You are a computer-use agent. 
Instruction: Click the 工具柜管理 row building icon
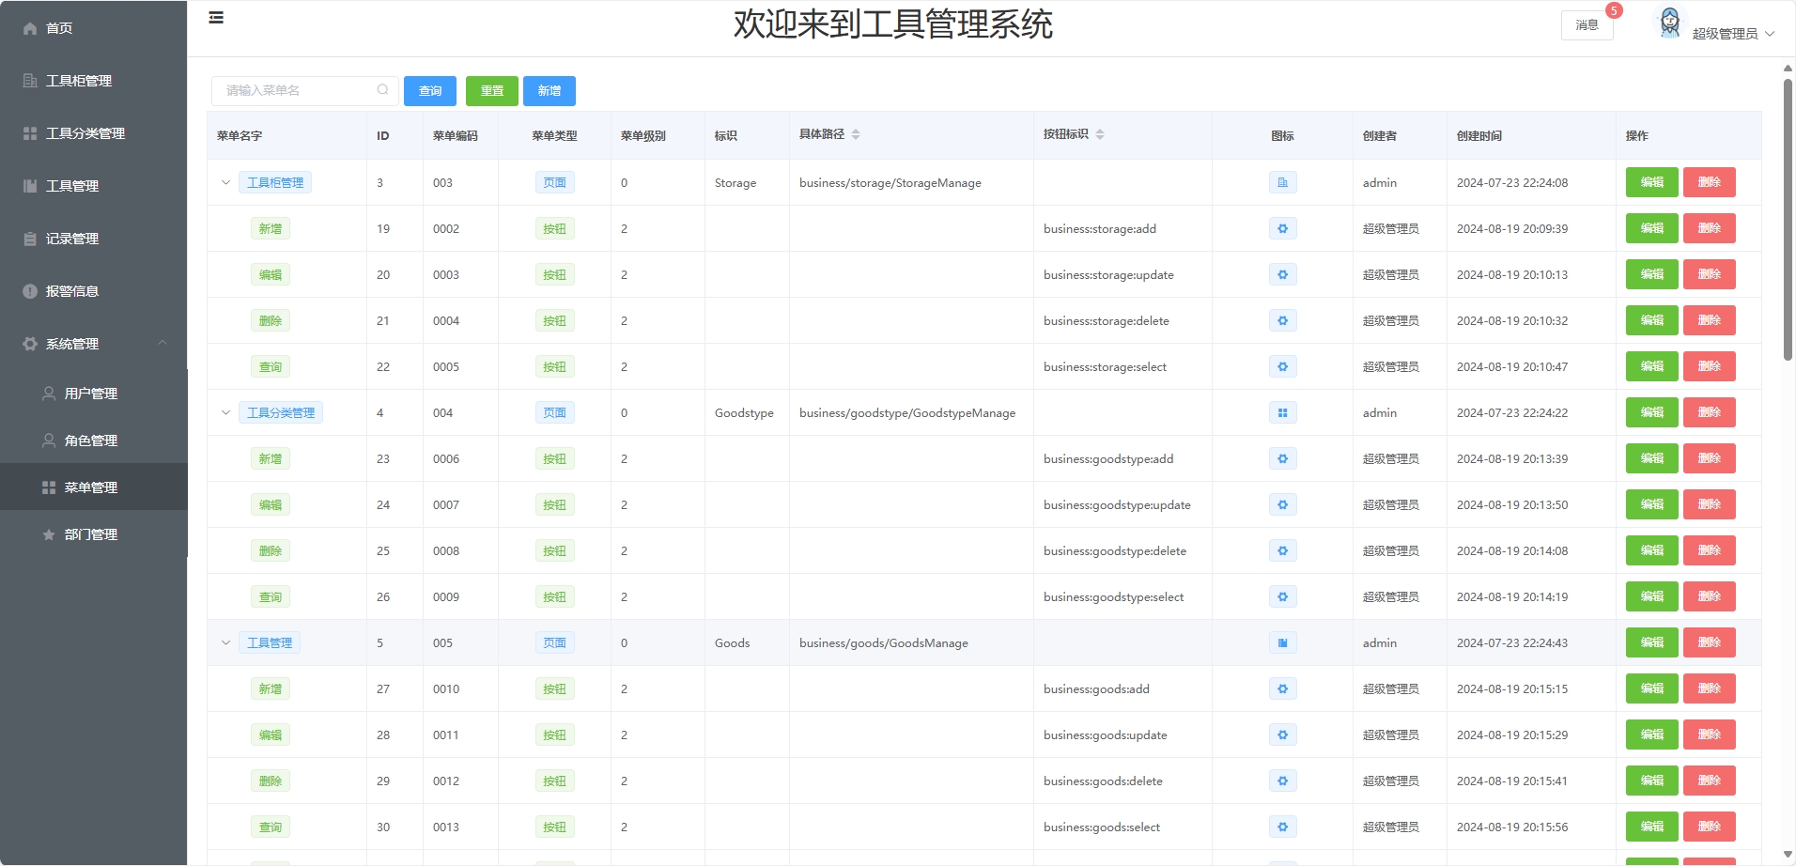1282,183
